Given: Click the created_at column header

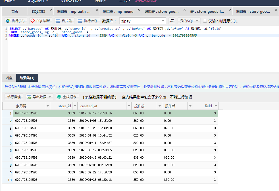Looking at the screenshot, I should [x=102, y=106].
